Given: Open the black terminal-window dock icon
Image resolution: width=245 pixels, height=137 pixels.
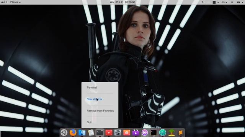Looking at the screenshot, I should (x=154, y=132).
